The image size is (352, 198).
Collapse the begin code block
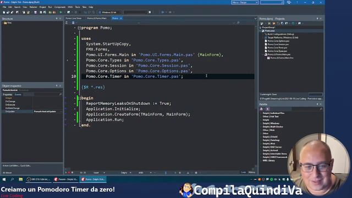[x=79, y=98]
